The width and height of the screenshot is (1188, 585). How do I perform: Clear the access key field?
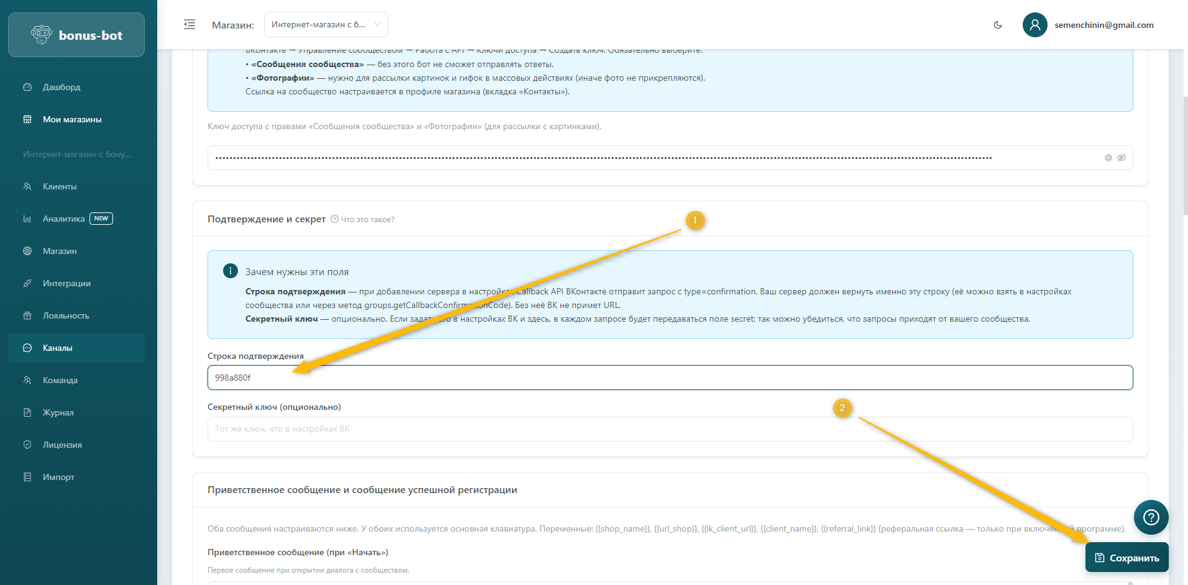point(1108,158)
